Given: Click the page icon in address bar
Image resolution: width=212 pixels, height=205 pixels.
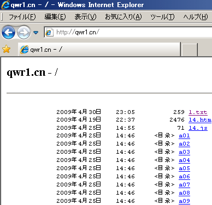Looking at the screenshot, I should (49, 33).
